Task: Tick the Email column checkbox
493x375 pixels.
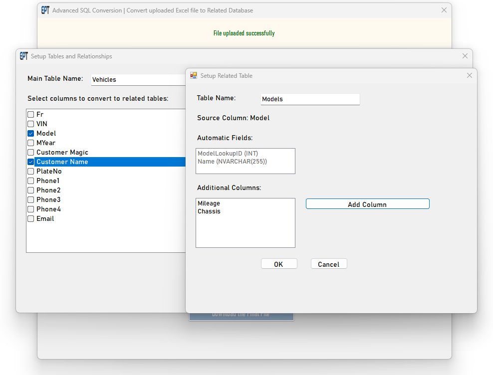Action: coord(31,218)
